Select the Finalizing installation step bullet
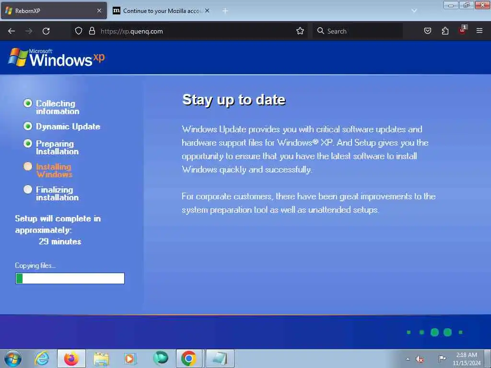The height and width of the screenshot is (368, 491). (28, 189)
